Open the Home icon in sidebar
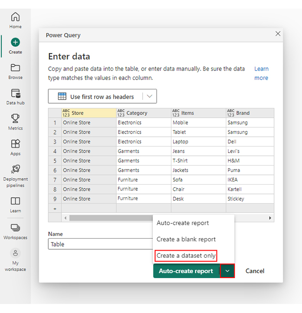 pos(15,17)
